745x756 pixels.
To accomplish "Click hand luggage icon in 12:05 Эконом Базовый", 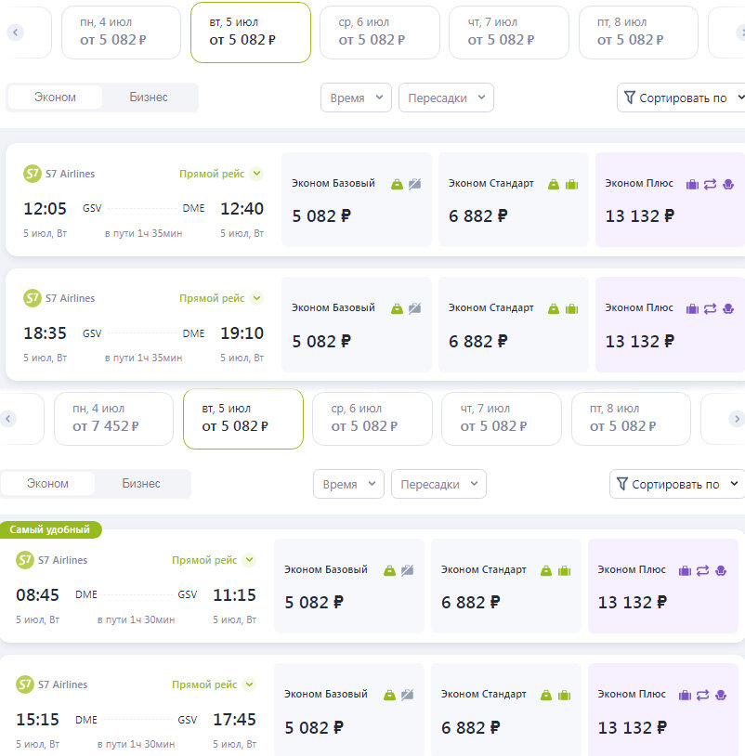I will pos(397,184).
